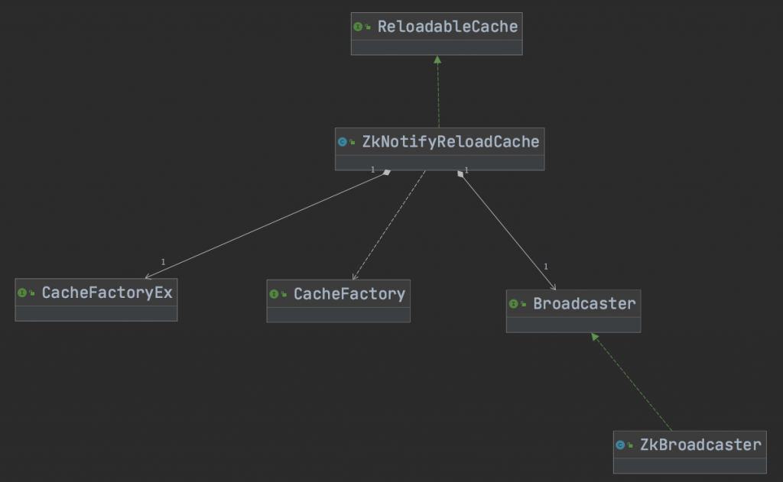
Task: Click the empty compartment below ZkBroadcaster title
Action: pyautogui.click(x=690, y=464)
